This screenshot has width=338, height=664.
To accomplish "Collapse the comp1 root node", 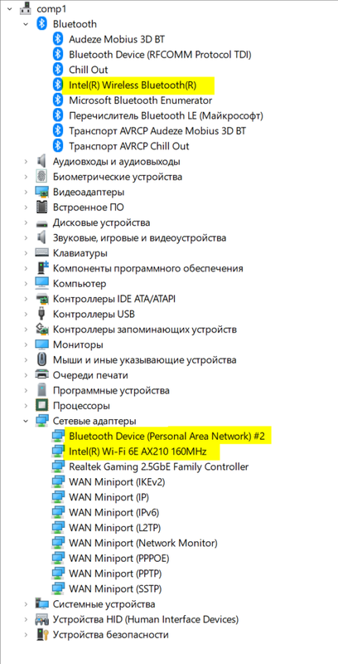I will 10,9.
